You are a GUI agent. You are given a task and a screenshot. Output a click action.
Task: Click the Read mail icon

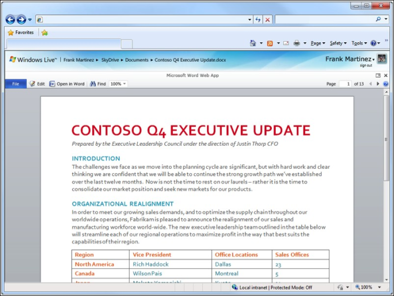[286, 43]
